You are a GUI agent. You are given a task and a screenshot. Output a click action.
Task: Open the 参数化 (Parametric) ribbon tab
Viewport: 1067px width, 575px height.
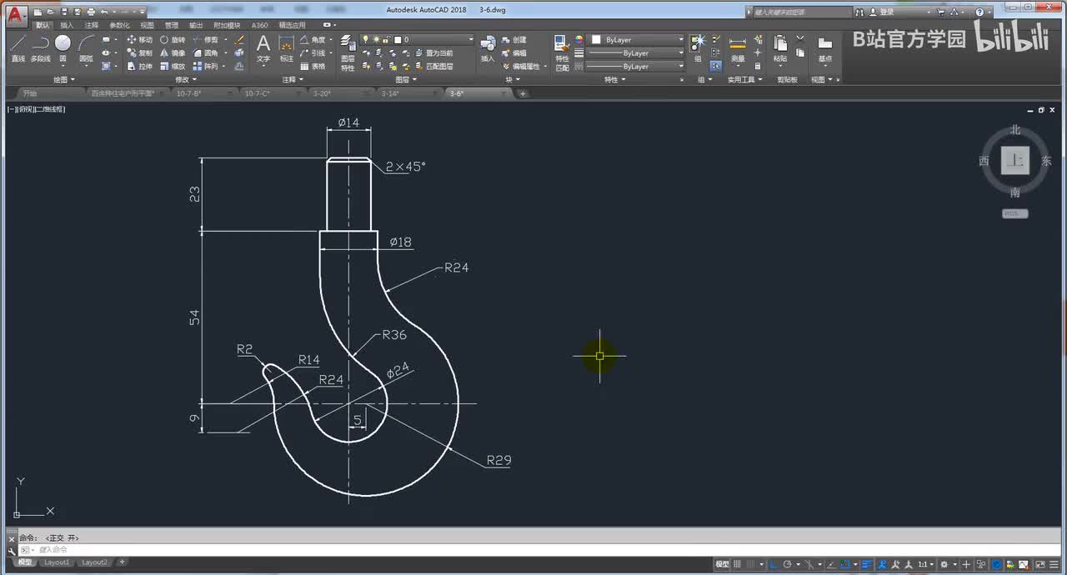click(119, 25)
